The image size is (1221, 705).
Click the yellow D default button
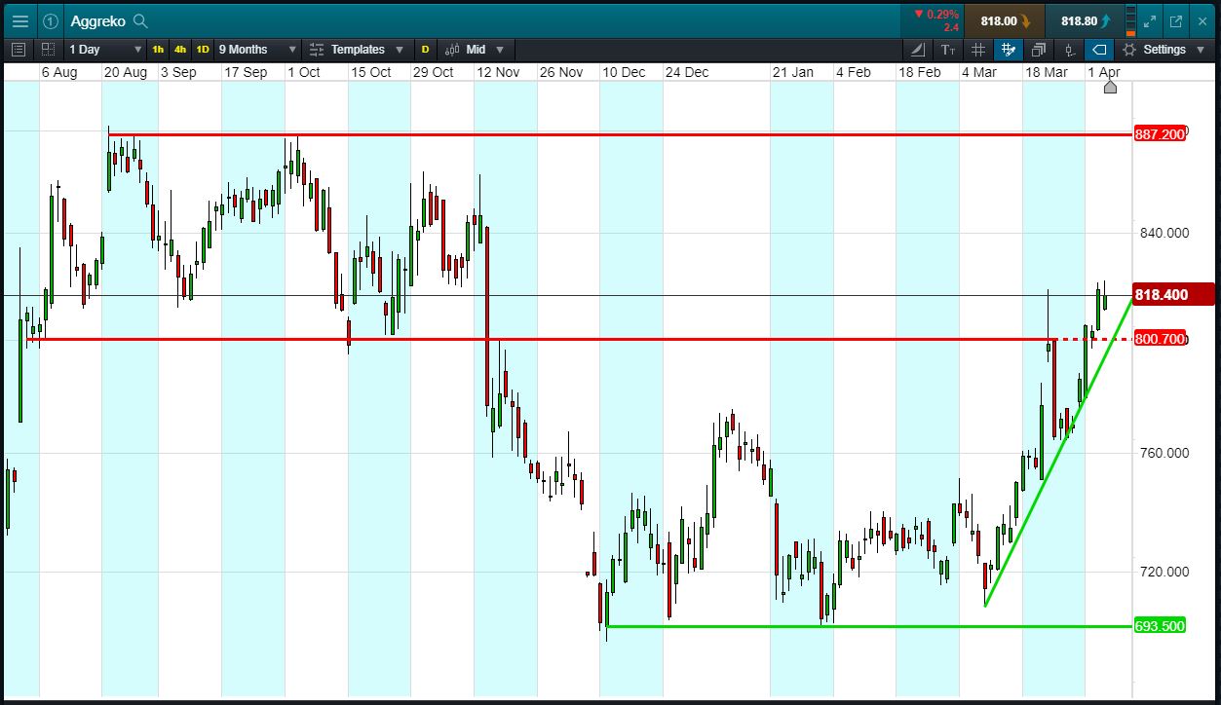[x=425, y=49]
